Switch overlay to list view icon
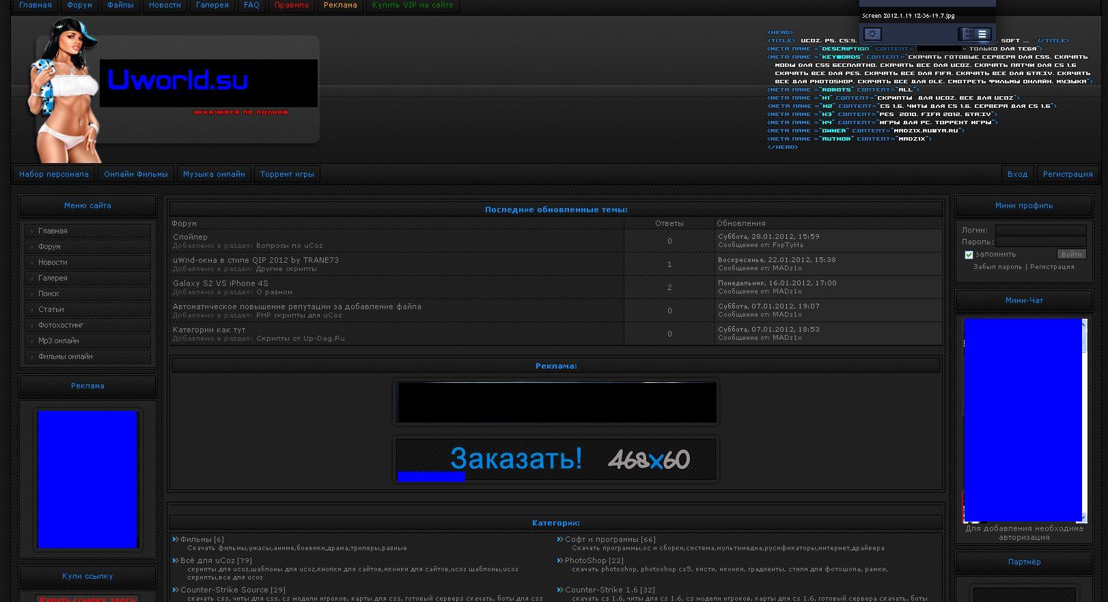 tap(982, 34)
